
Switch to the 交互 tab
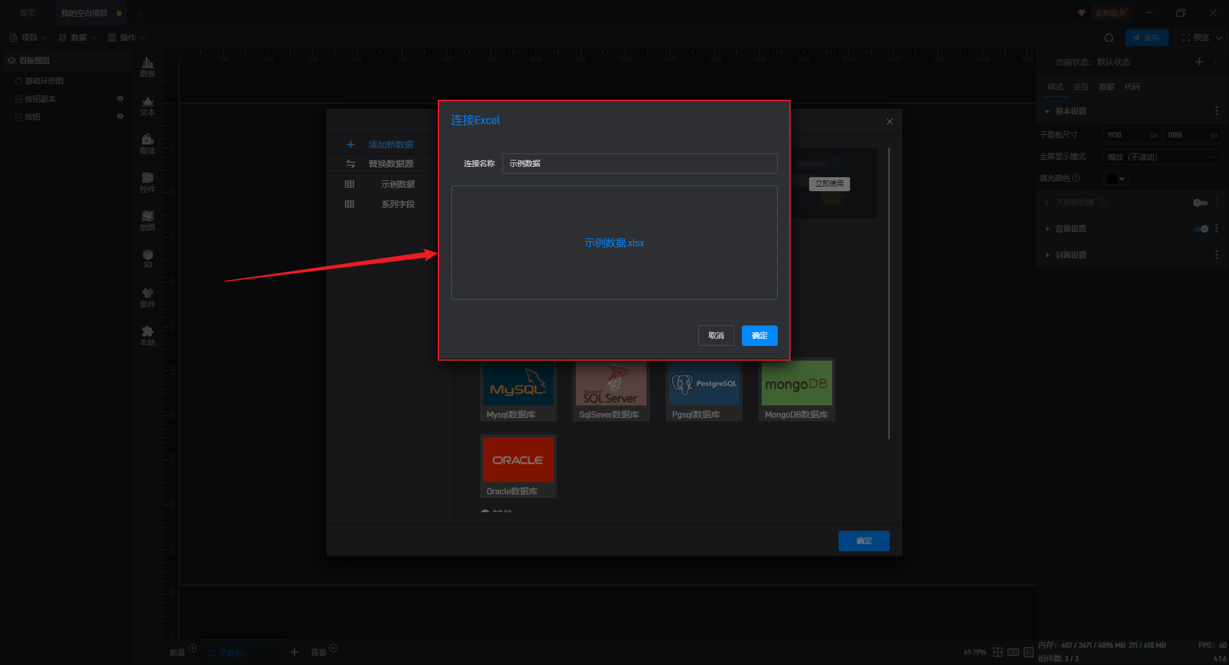1080,87
